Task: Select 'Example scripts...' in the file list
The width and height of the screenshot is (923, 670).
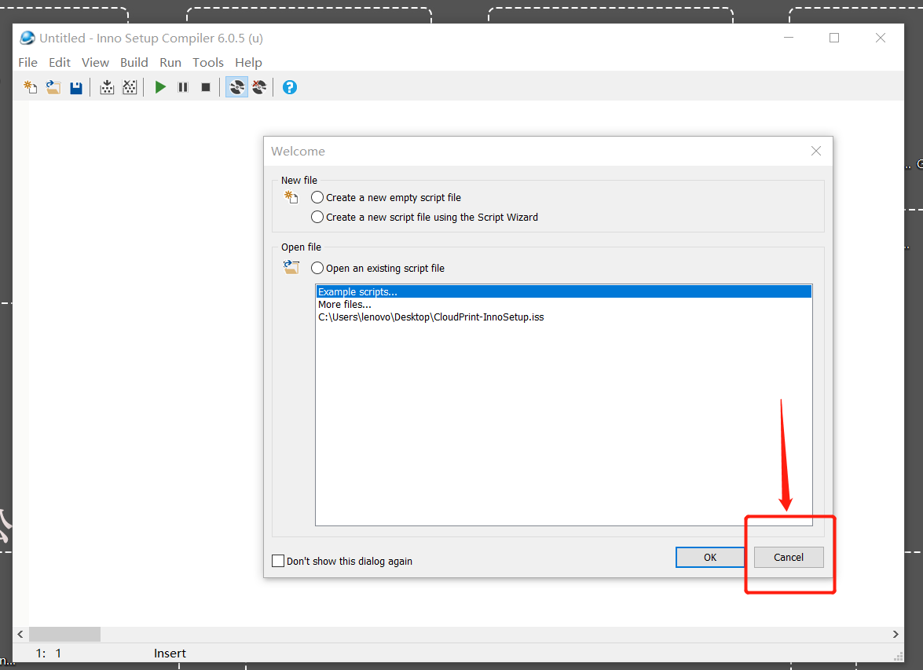Action: [x=564, y=292]
